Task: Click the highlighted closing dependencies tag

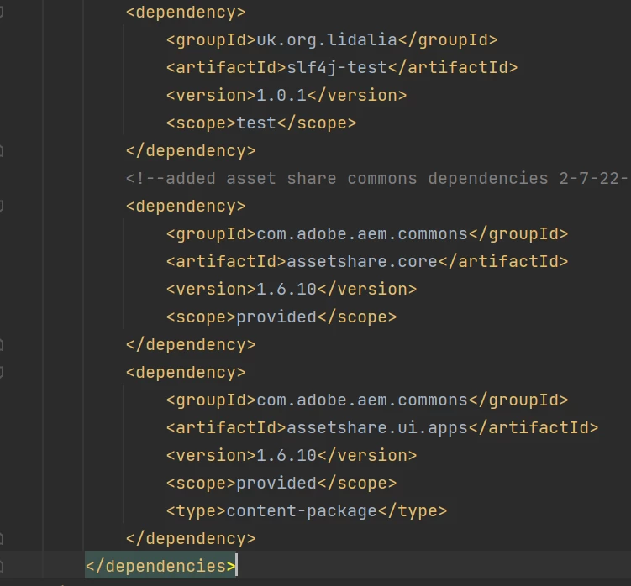Action: (x=160, y=567)
